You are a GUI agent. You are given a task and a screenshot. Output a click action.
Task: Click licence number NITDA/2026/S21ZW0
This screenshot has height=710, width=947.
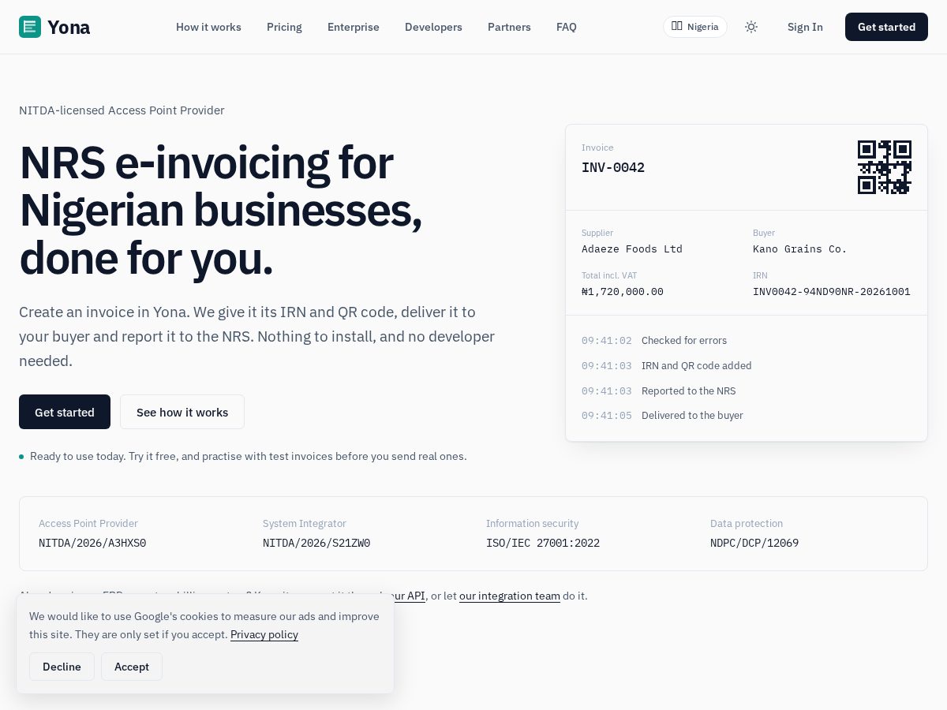coord(316,543)
